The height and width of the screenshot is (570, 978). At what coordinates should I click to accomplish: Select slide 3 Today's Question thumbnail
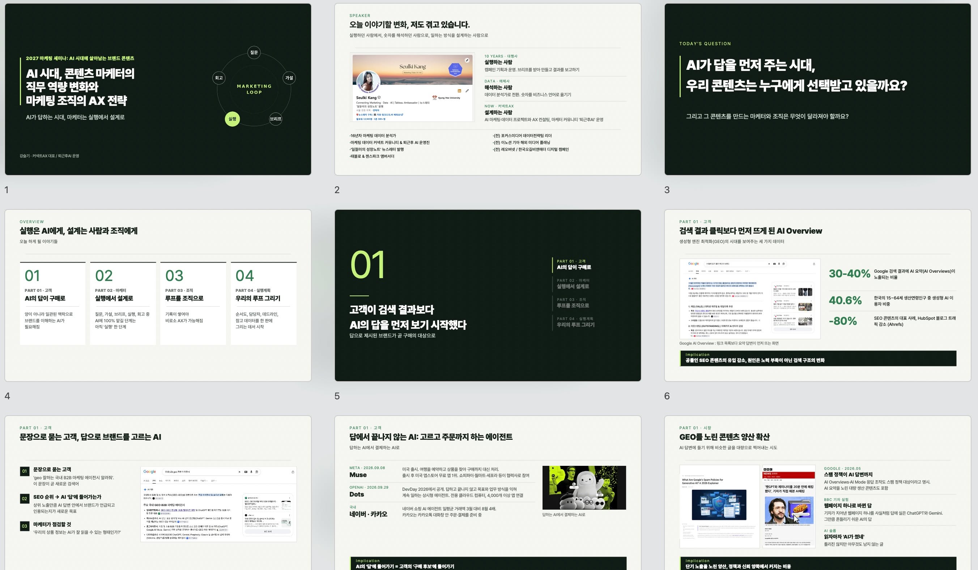click(818, 89)
